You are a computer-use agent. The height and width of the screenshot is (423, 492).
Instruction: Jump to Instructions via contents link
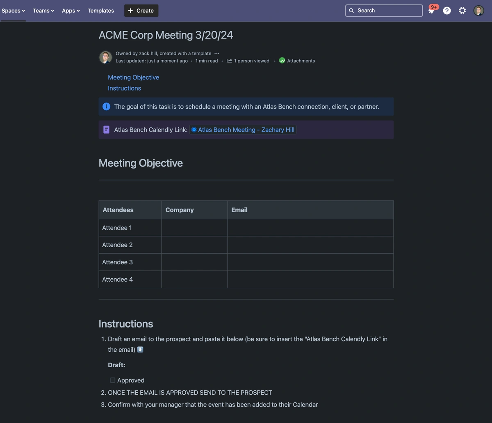tap(124, 88)
